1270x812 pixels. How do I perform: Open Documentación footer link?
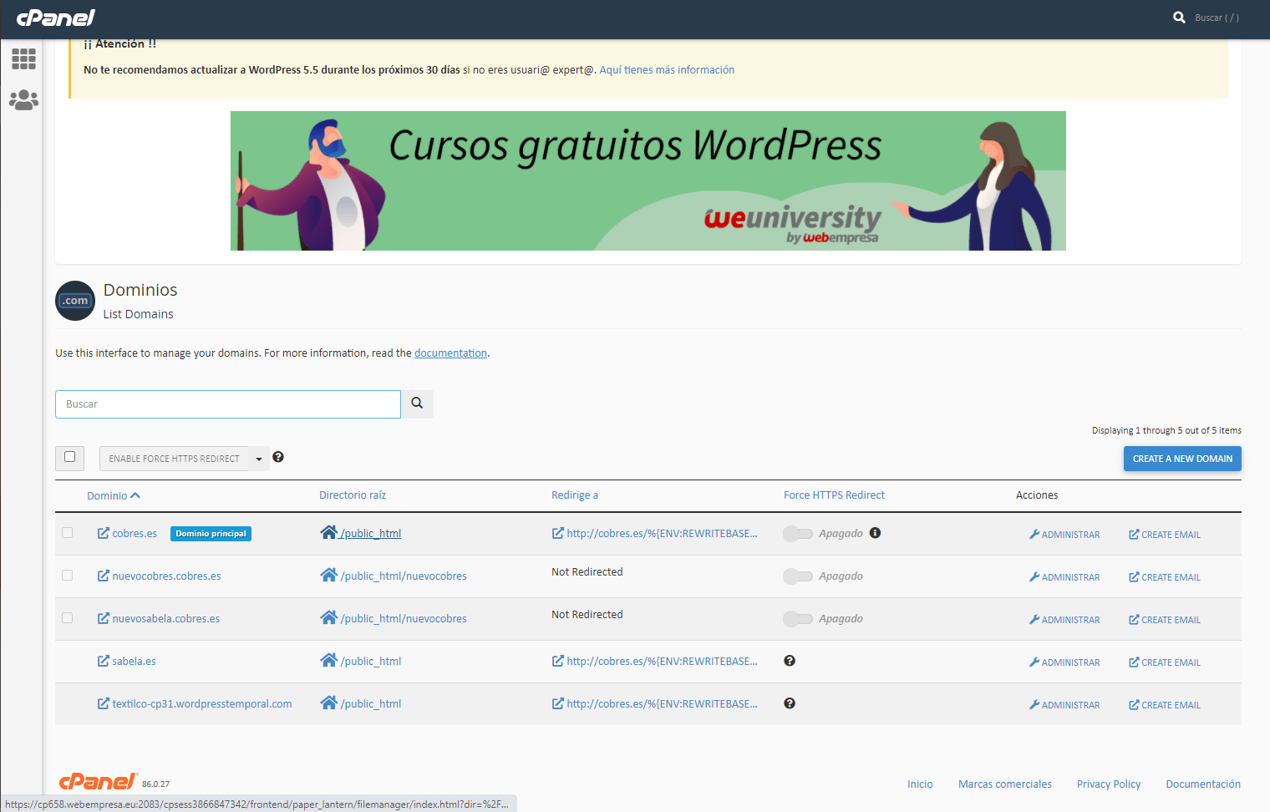pos(1203,784)
